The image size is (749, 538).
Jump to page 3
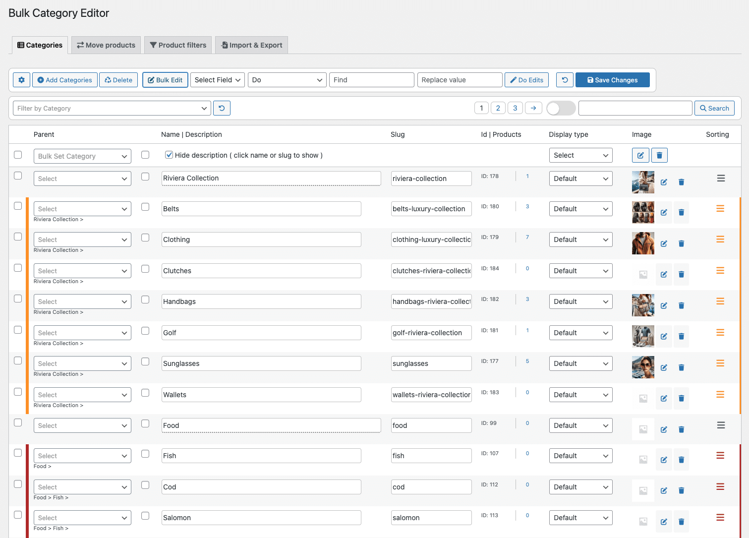tap(515, 108)
